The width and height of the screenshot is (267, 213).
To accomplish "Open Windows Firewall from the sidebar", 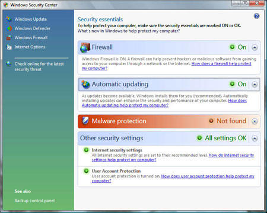I will [x=31, y=37].
